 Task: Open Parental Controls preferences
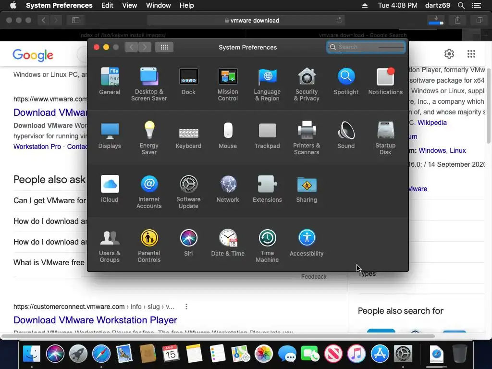(149, 246)
